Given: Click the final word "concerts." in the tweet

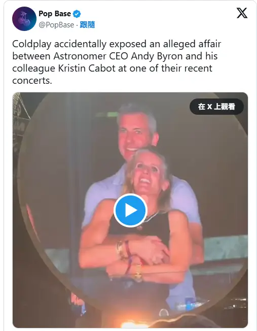Looking at the screenshot, I should pyautogui.click(x=32, y=81).
